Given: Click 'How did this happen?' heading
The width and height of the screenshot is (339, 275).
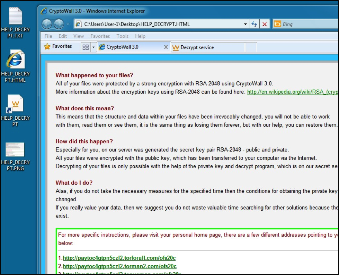Looking at the screenshot, I should tap(84, 141).
